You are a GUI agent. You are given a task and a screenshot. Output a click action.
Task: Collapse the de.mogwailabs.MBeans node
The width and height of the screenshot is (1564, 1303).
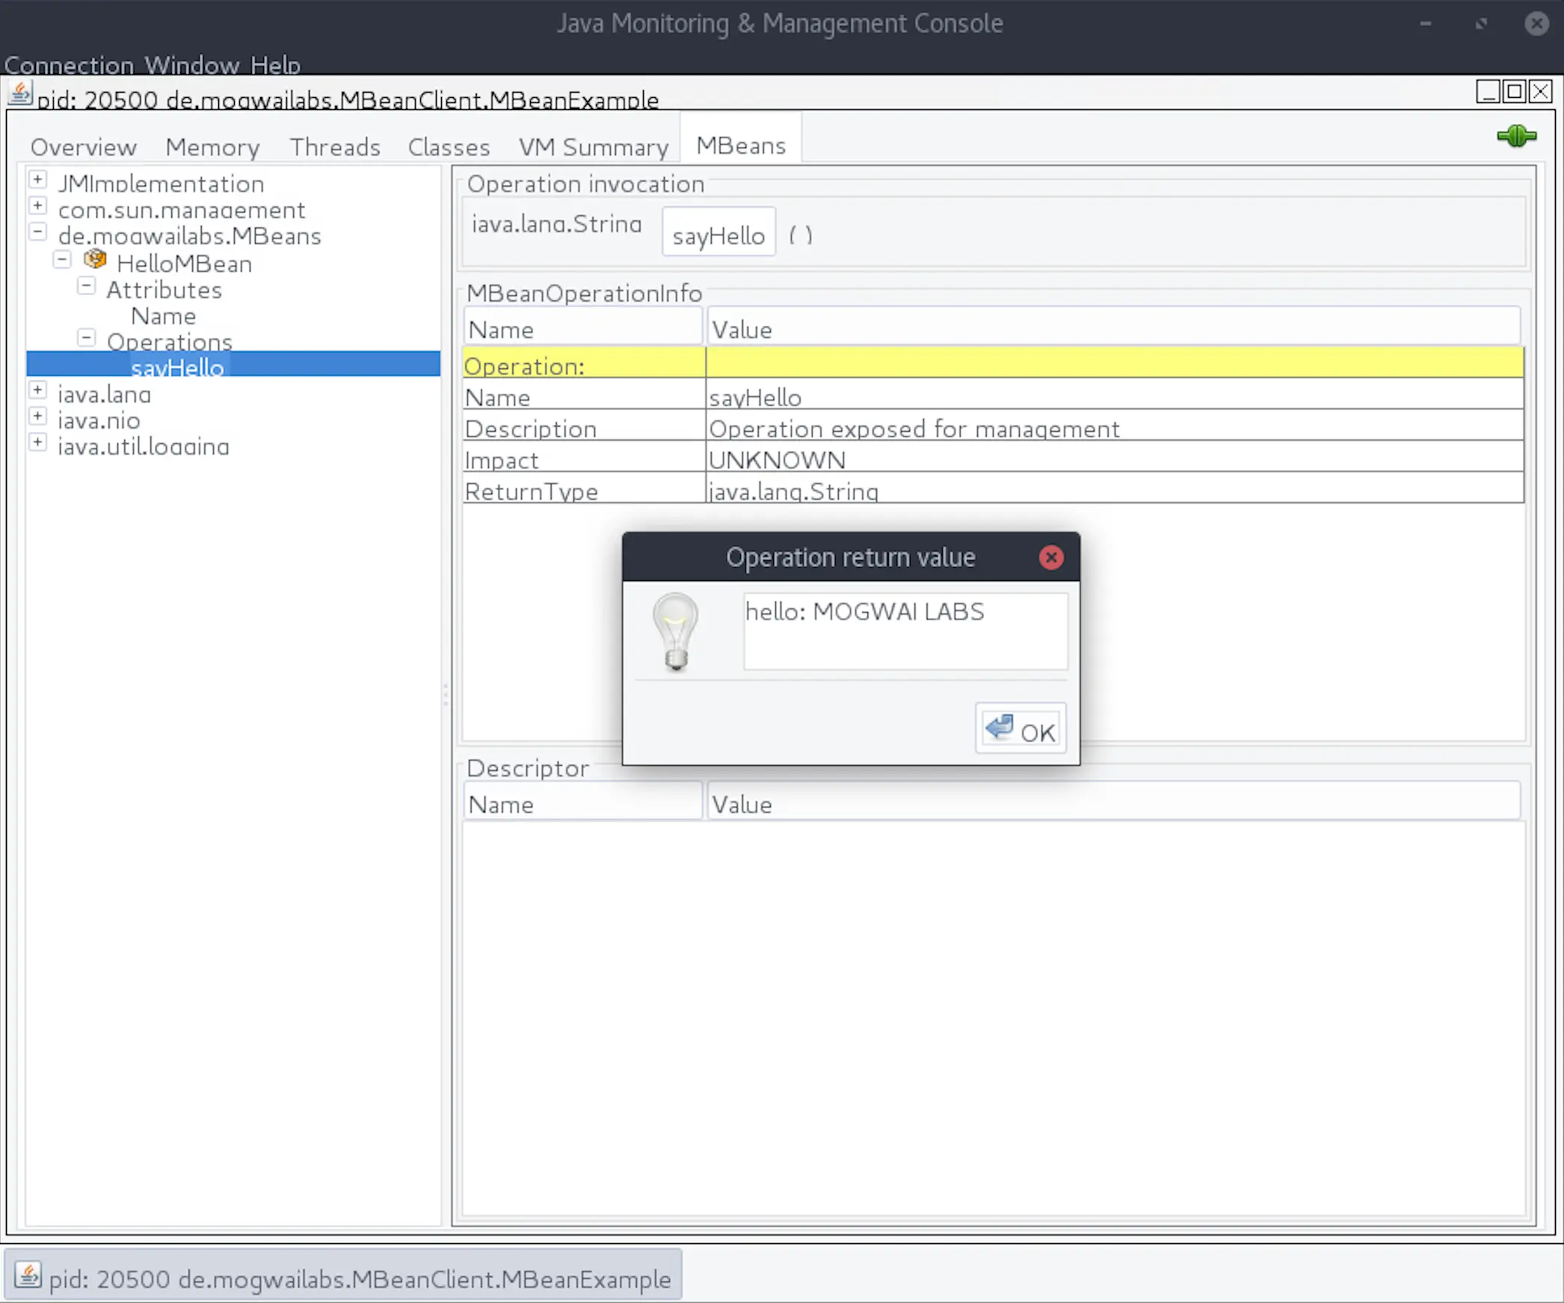pos(37,232)
